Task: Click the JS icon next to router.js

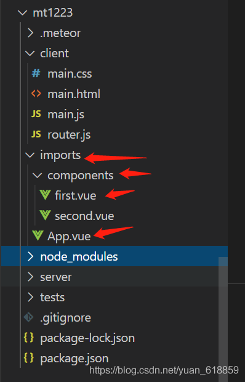Action: coord(36,134)
